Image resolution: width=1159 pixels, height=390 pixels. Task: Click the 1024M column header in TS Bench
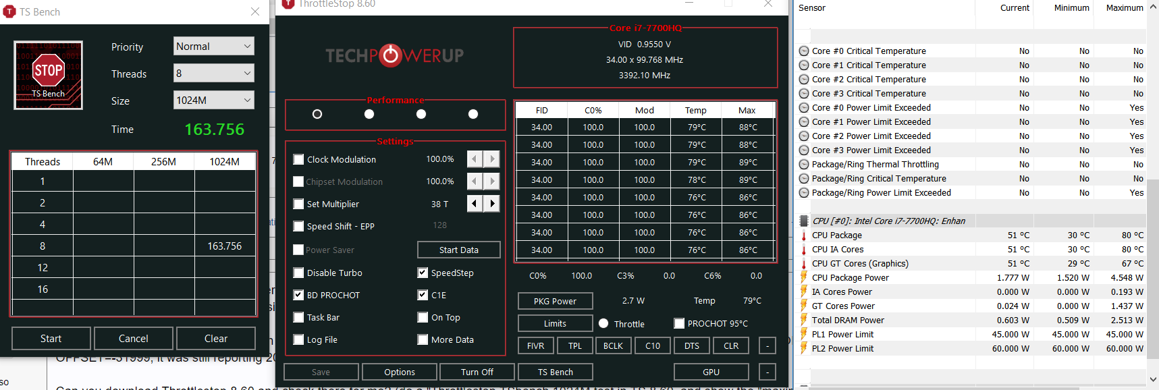click(225, 162)
